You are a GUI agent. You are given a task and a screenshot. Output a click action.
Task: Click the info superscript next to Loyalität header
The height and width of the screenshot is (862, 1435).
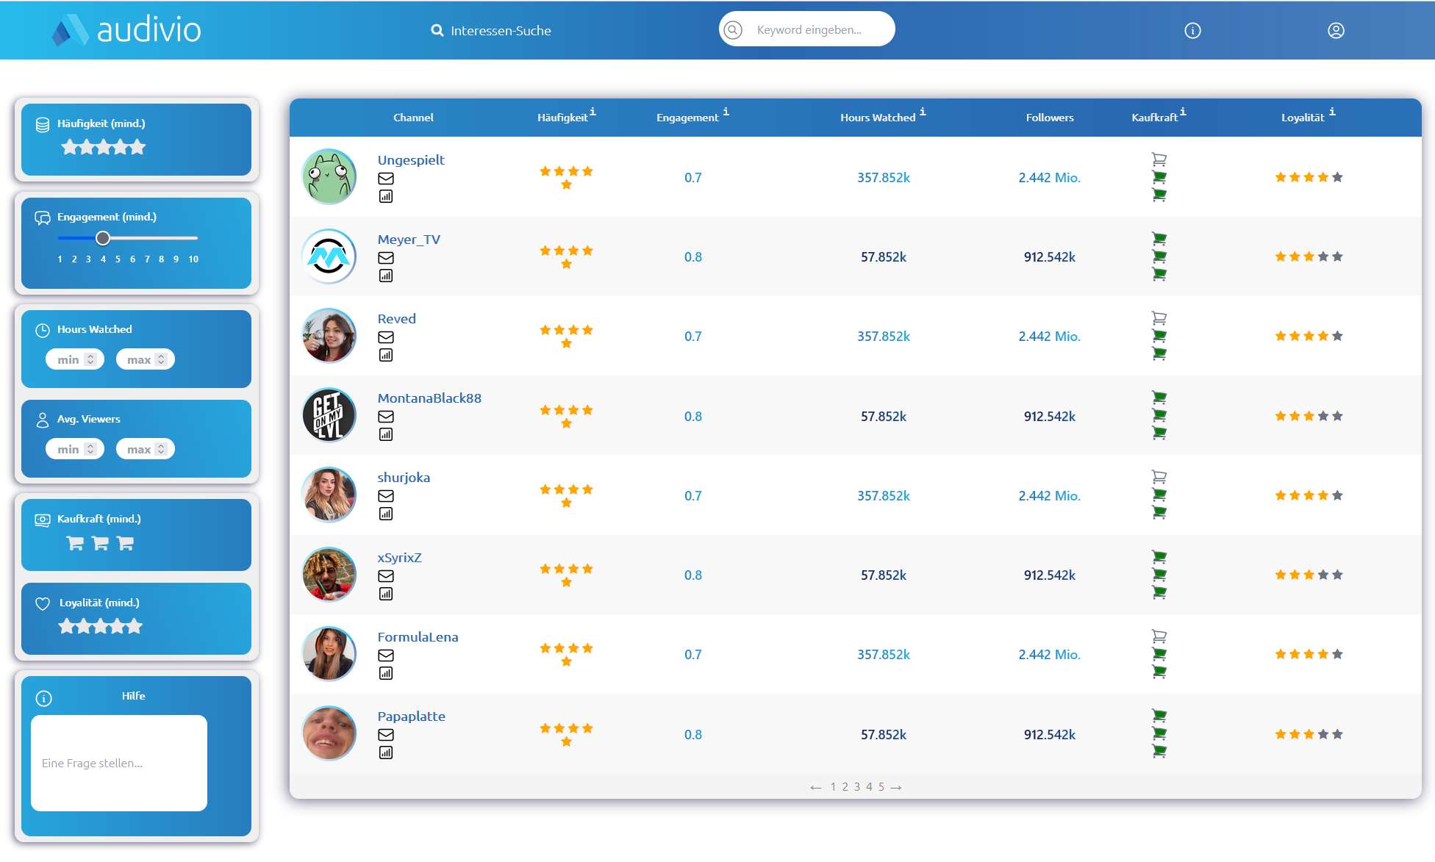pos(1332,112)
